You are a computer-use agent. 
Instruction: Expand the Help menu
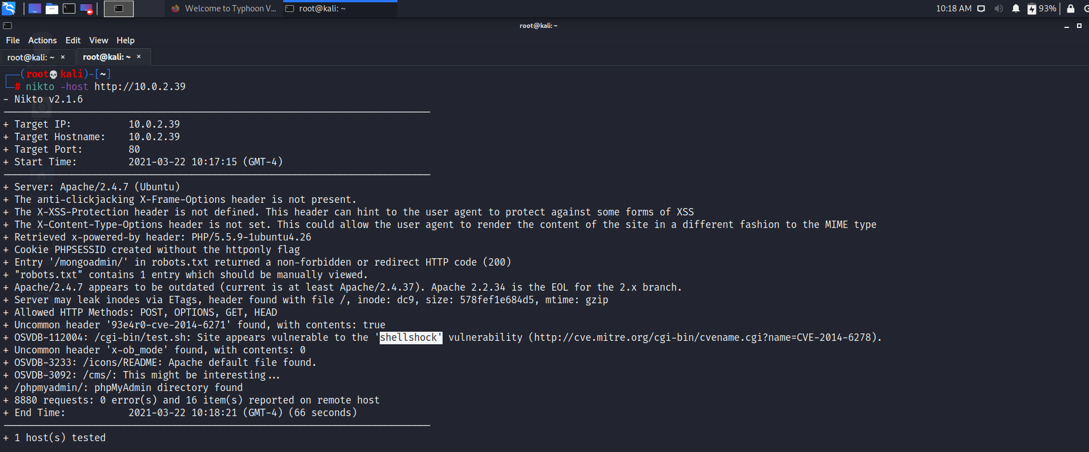point(125,40)
